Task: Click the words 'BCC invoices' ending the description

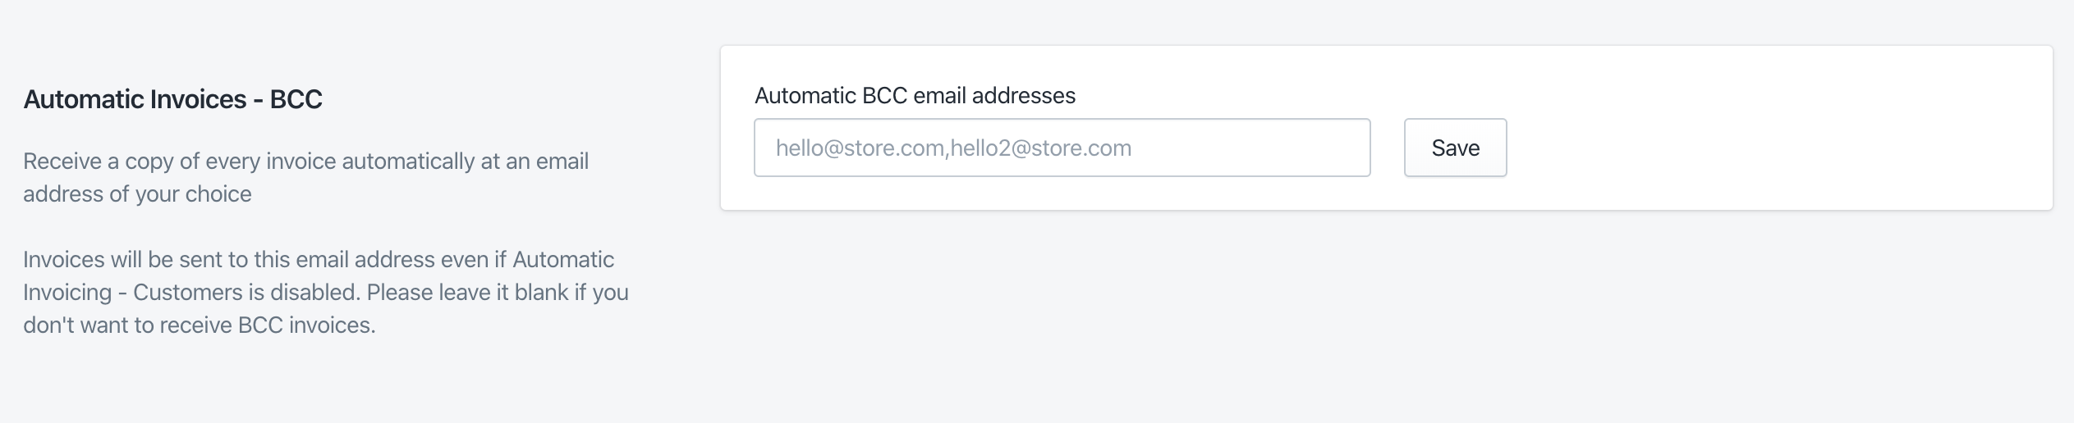Action: pos(306,325)
